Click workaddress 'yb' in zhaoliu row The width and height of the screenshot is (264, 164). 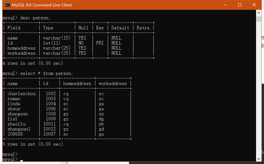pos(101,124)
